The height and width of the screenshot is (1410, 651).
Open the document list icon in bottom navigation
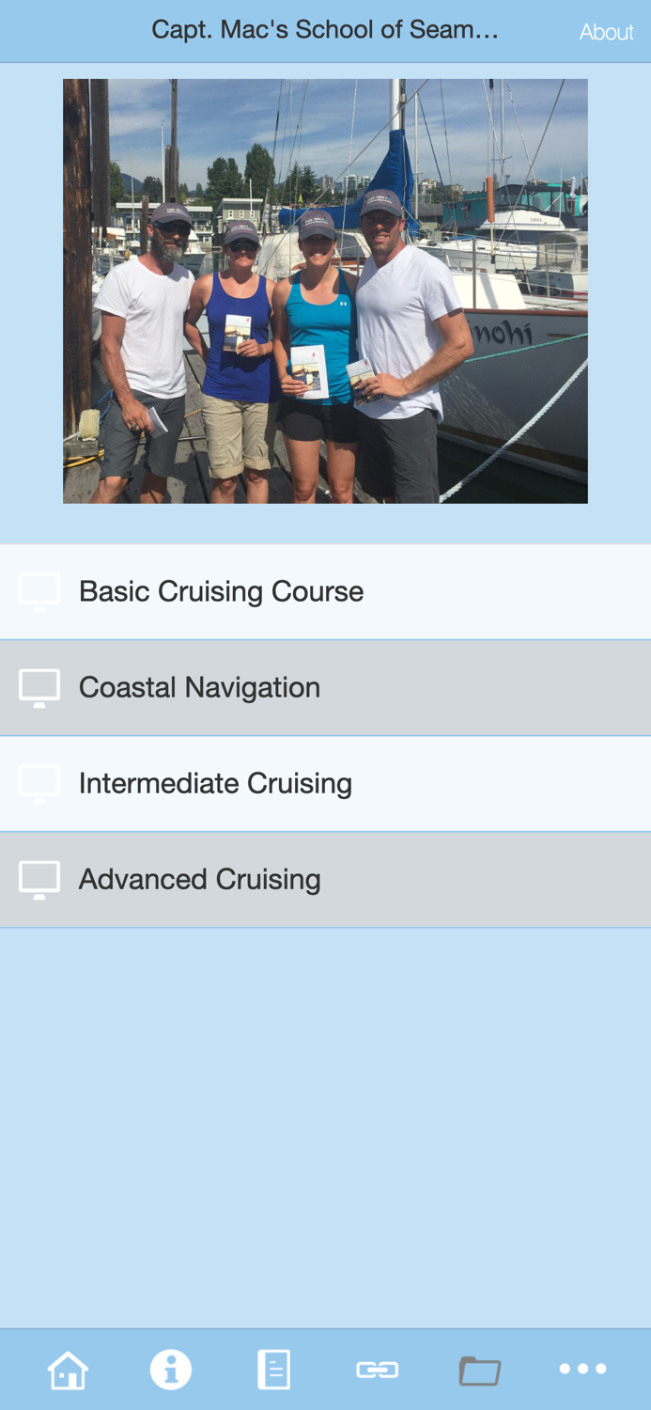[273, 1369]
